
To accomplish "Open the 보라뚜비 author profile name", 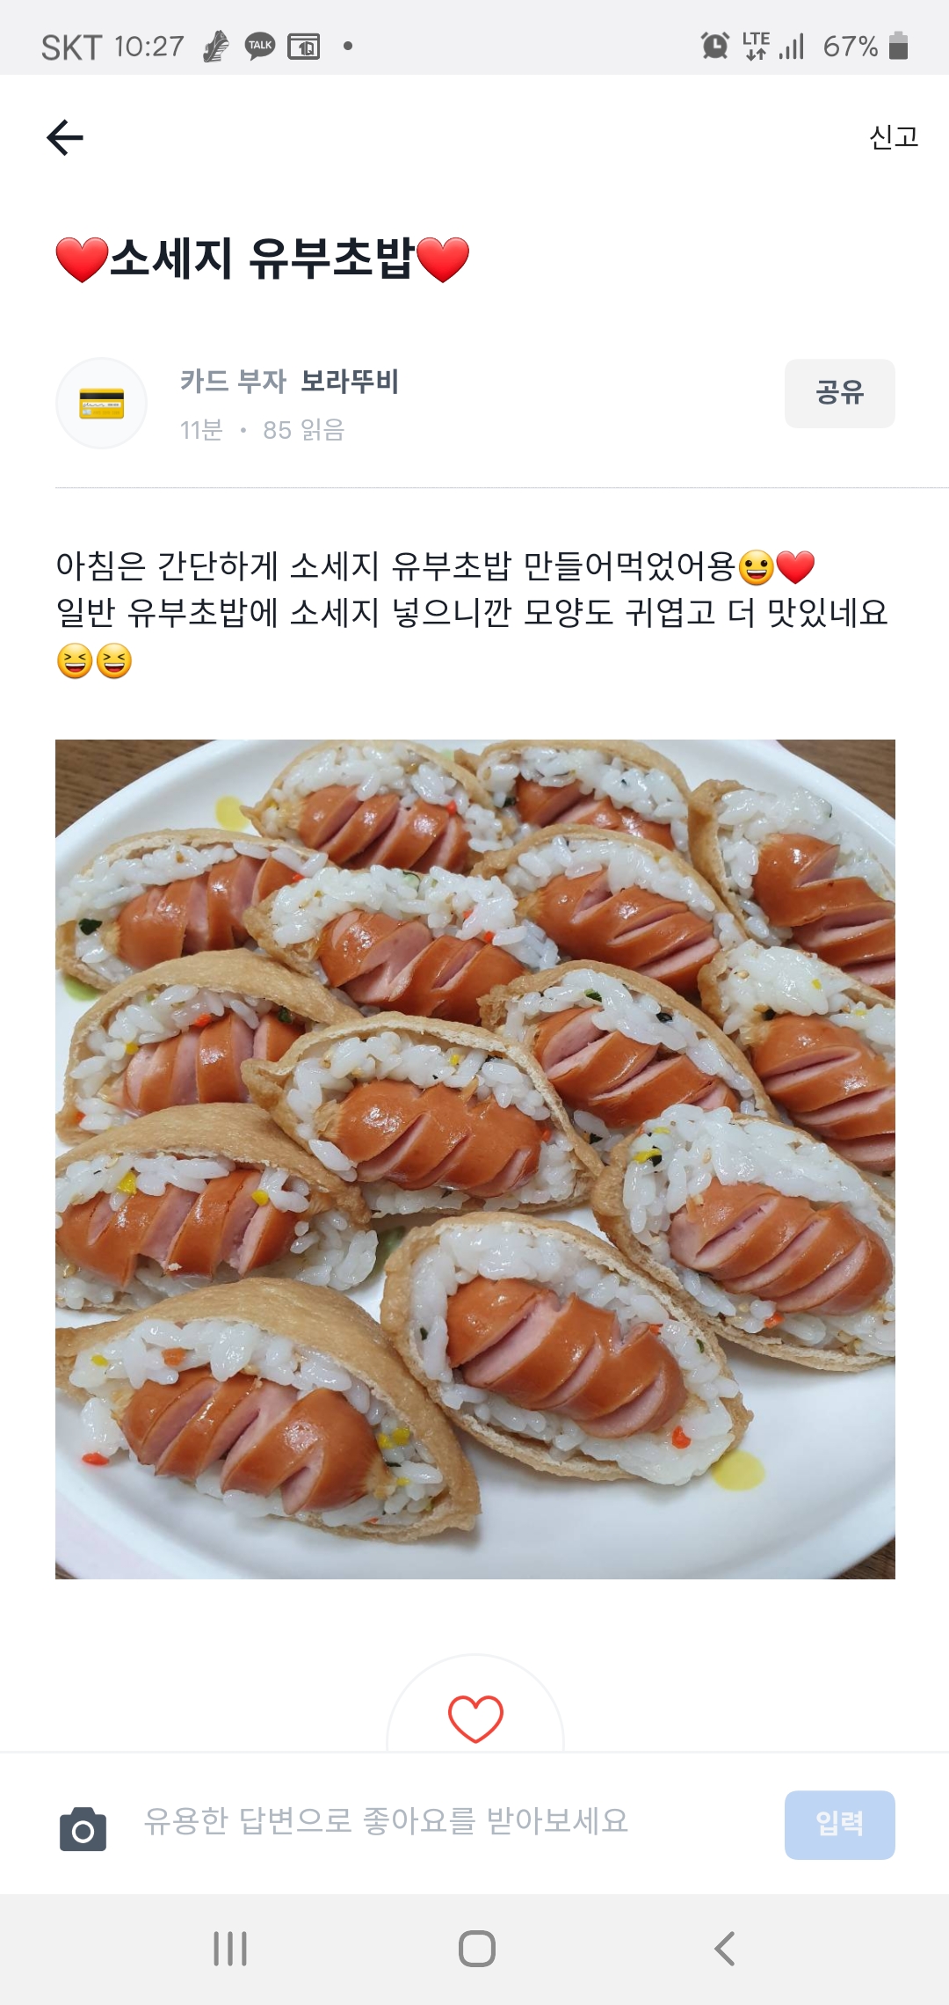I will click(350, 381).
